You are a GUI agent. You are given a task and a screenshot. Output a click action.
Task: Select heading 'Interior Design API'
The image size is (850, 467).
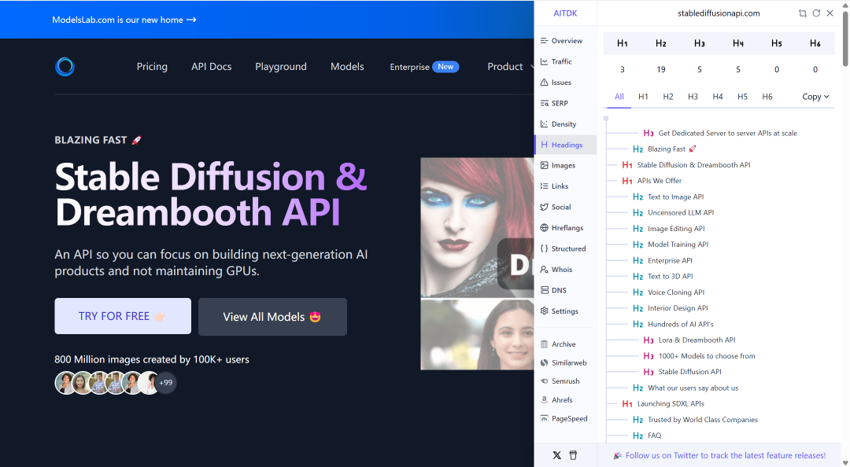[678, 307]
